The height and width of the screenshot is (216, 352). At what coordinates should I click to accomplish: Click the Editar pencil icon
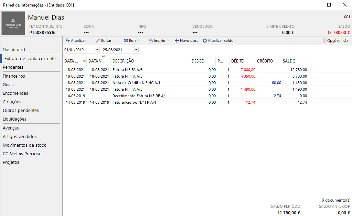click(x=98, y=41)
